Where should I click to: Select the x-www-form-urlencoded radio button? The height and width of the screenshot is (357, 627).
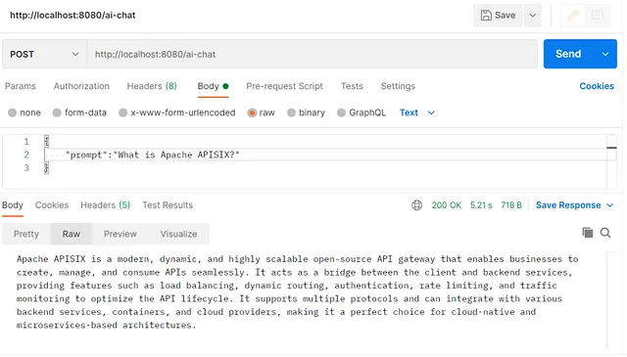click(x=123, y=113)
